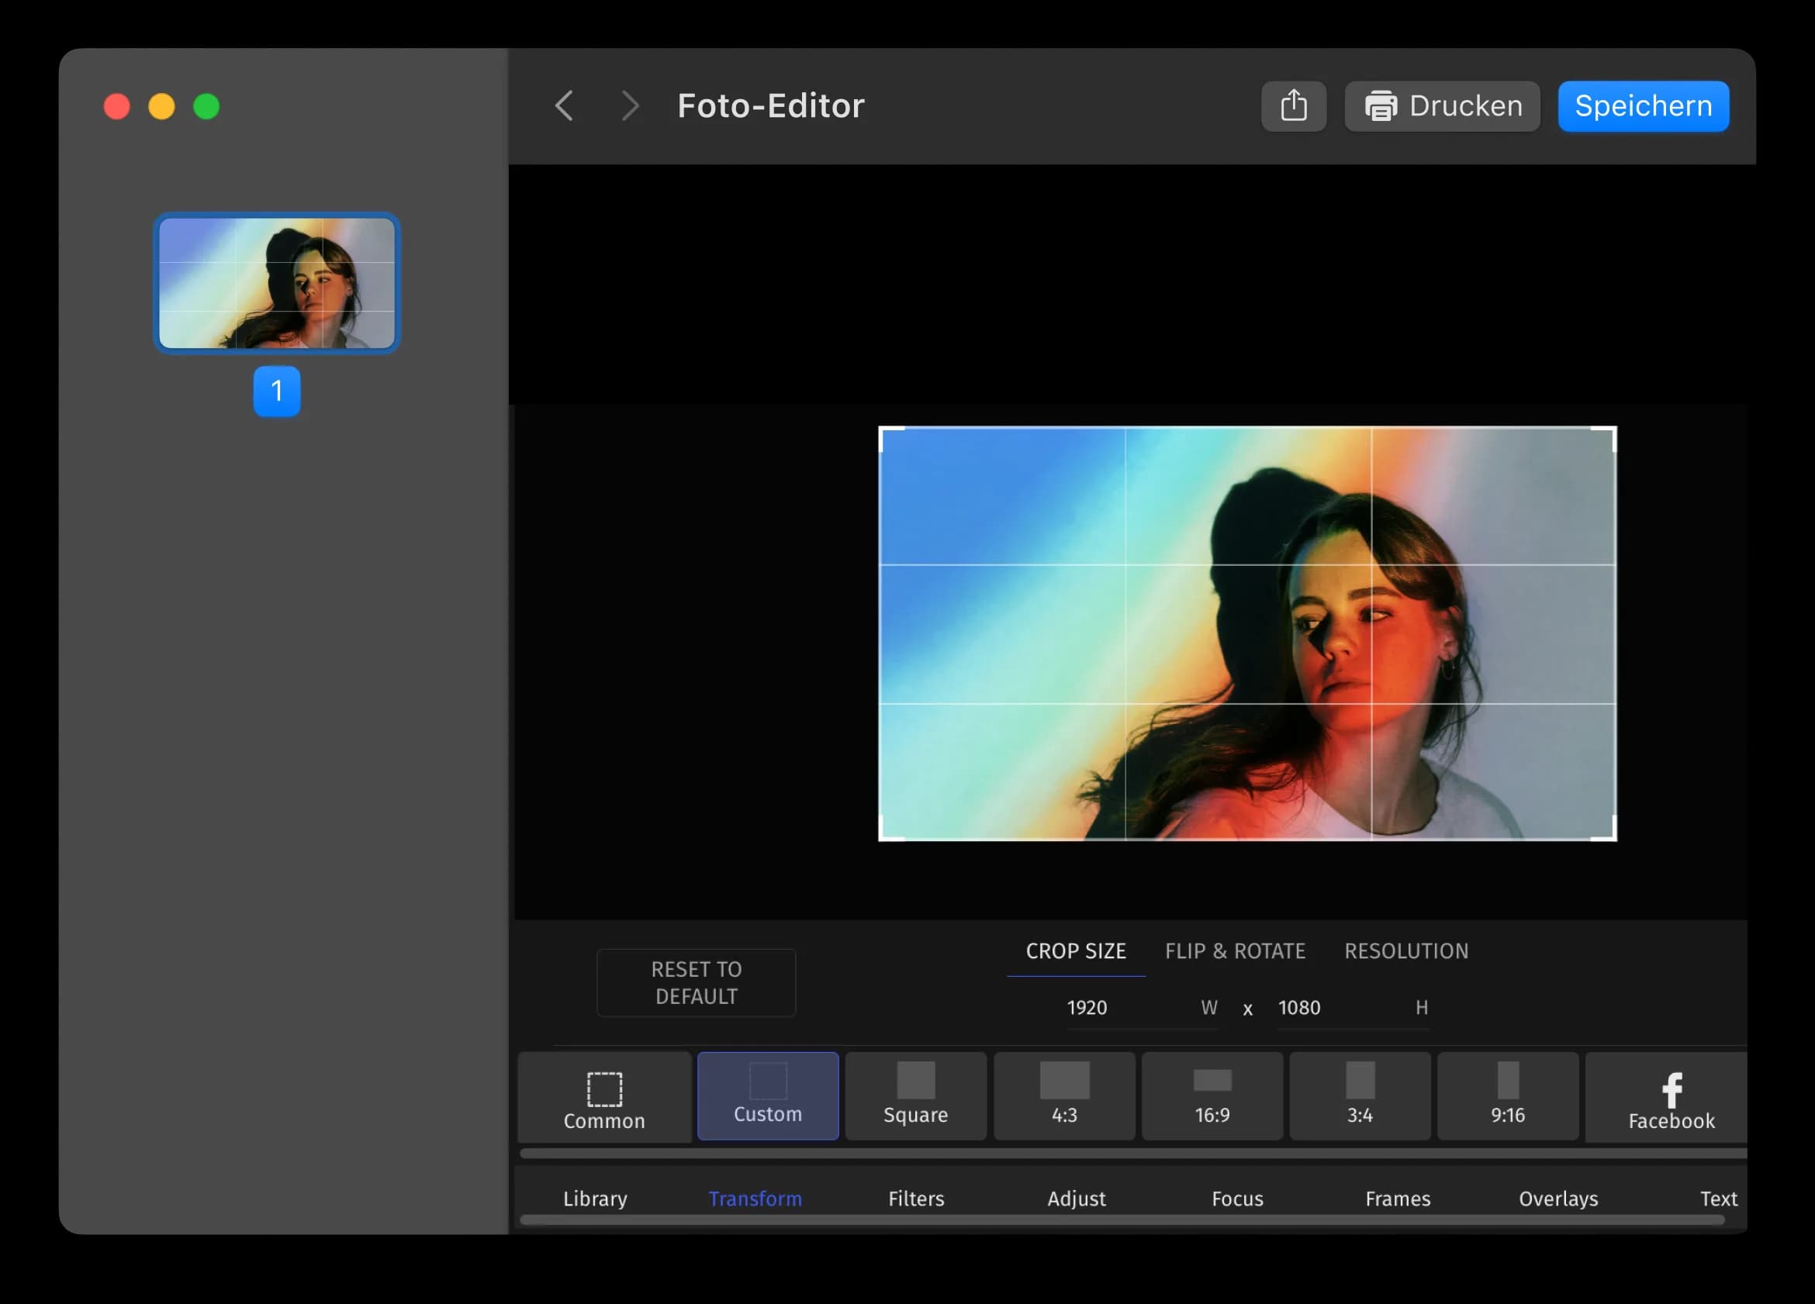This screenshot has height=1304, width=1815.
Task: Switch to the Flip & Rotate tab
Action: coord(1235,951)
